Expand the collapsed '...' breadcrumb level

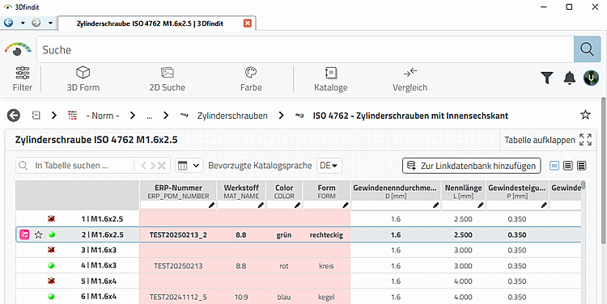click(x=150, y=116)
